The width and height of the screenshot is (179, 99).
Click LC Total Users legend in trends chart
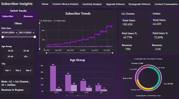pyautogui.click(x=59, y=21)
